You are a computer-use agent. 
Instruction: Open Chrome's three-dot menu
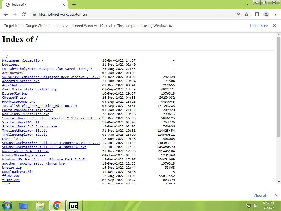(275, 14)
